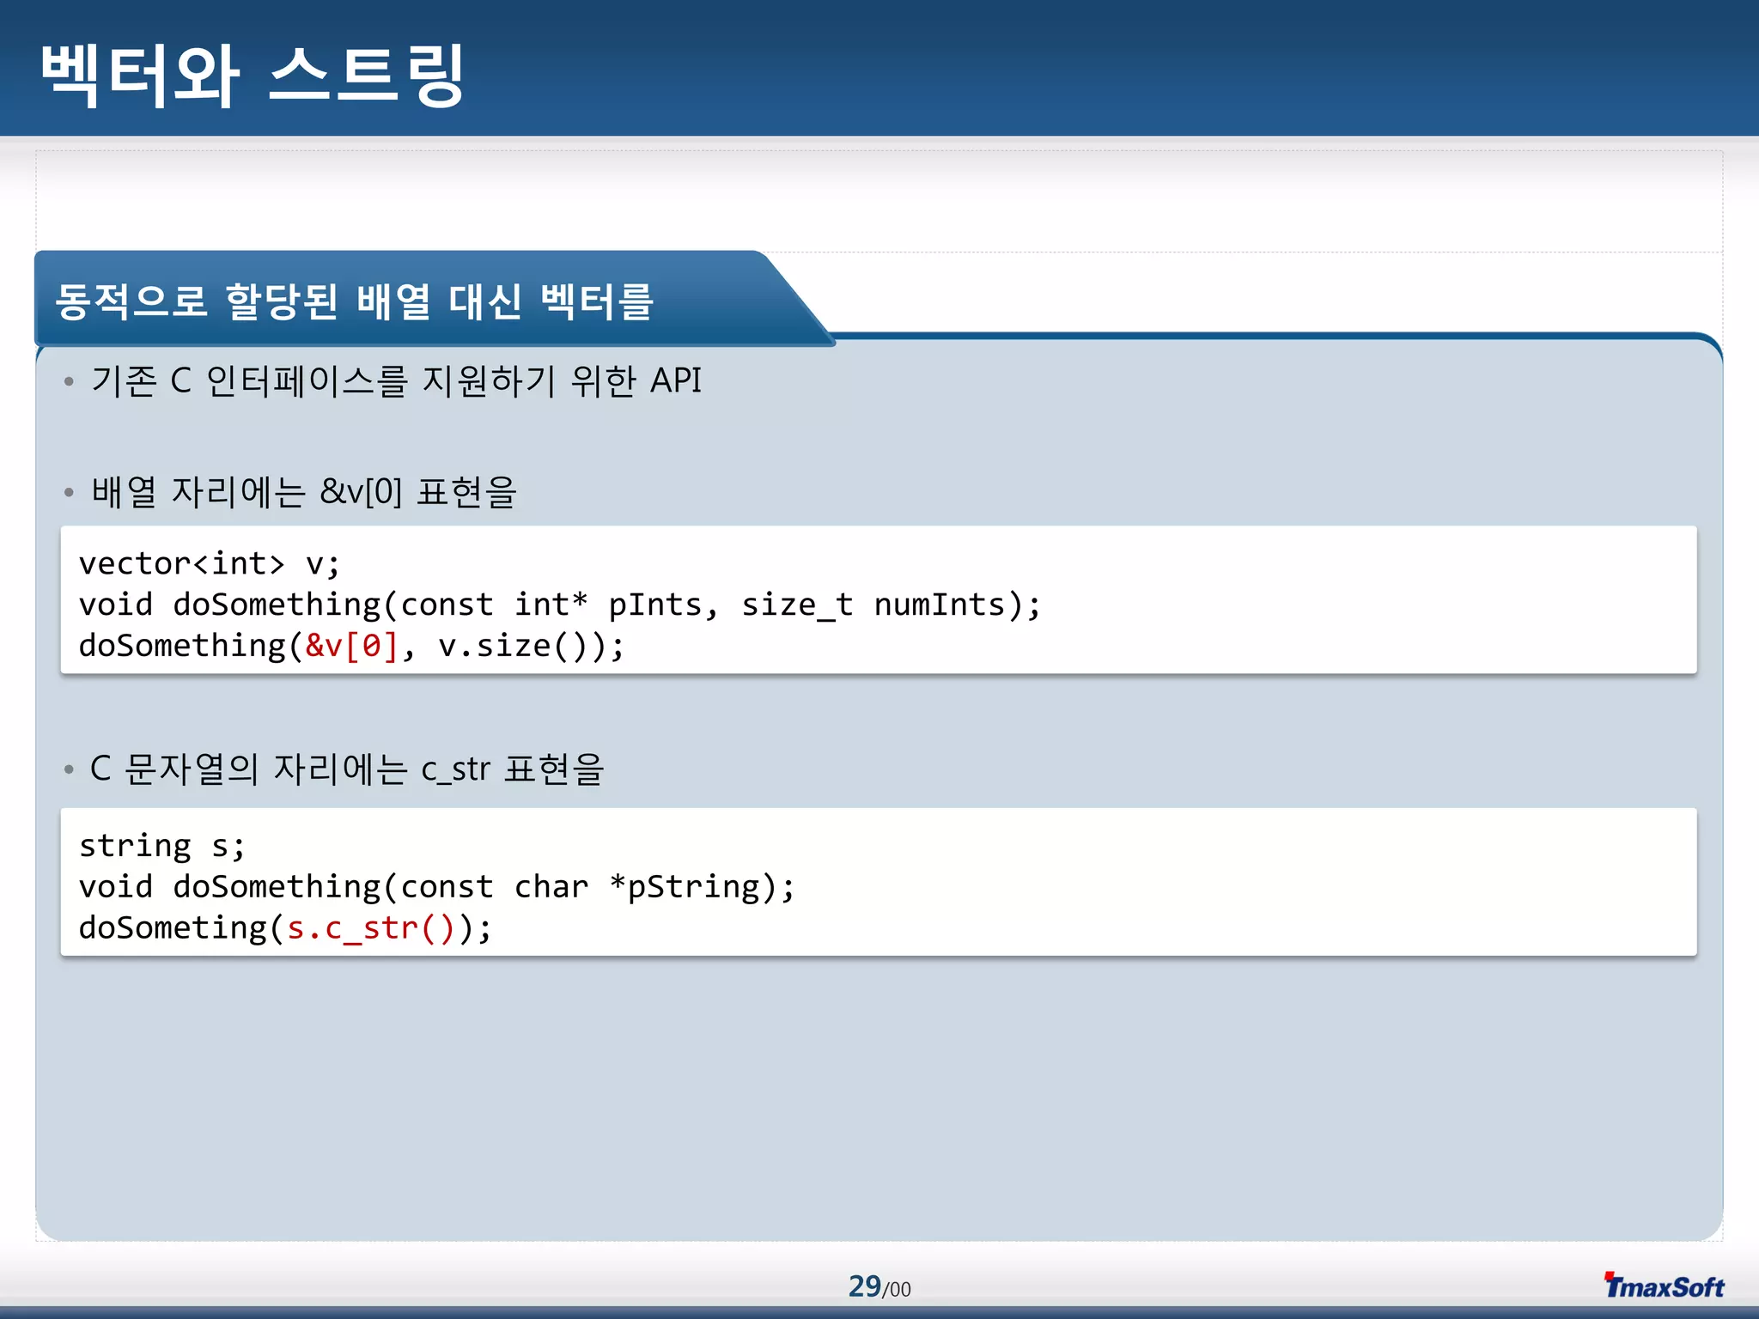Click the code line 'string s;'
This screenshot has height=1319, width=1759.
coord(162,847)
